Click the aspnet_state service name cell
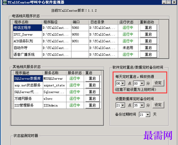The image size is (178, 145). [x=55, y=85]
